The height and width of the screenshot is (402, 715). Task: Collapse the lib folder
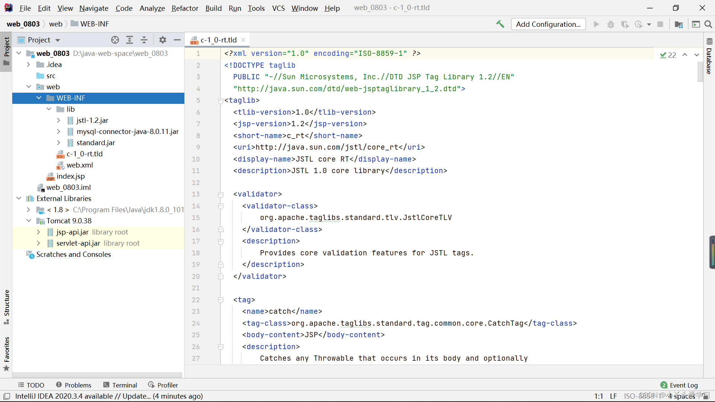coord(49,109)
